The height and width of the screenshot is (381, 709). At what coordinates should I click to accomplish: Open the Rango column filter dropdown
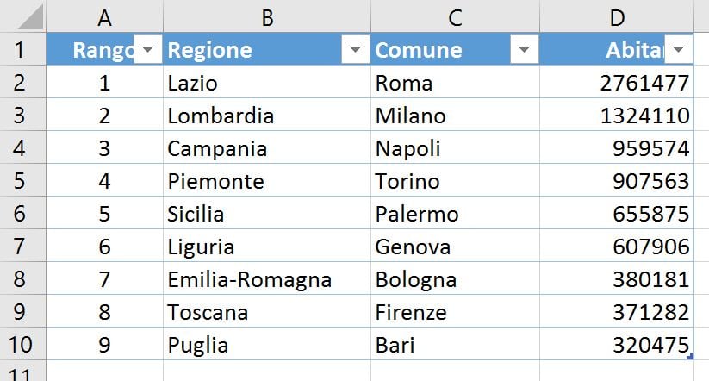[148, 49]
